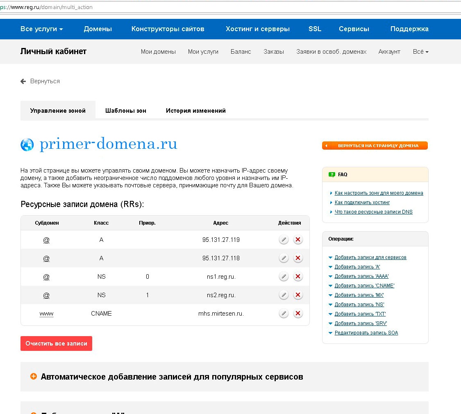This screenshot has height=414, width=461.
Task: Click the mhs.mirtesen.ru. address cell
Action: (x=221, y=314)
